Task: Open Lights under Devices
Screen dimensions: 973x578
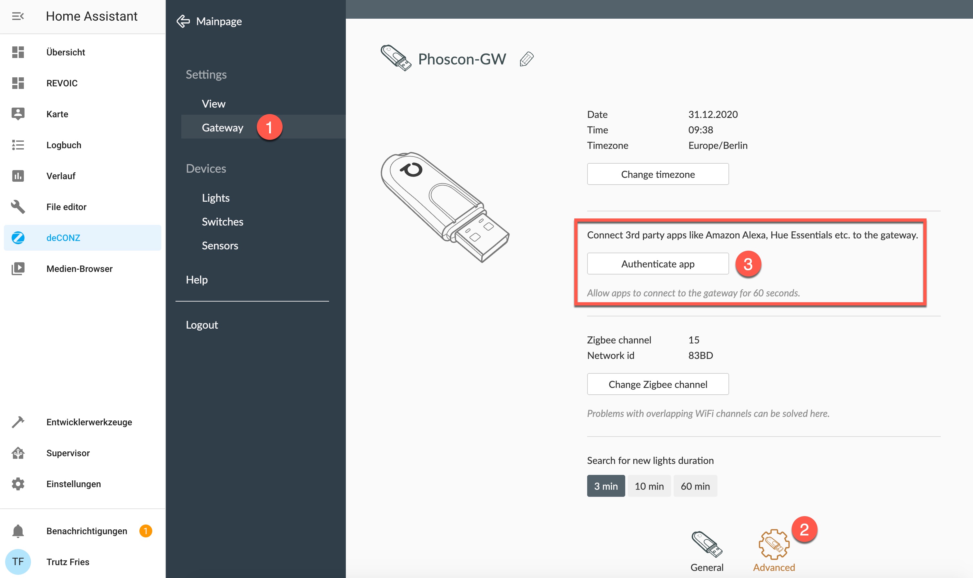Action: coord(216,198)
